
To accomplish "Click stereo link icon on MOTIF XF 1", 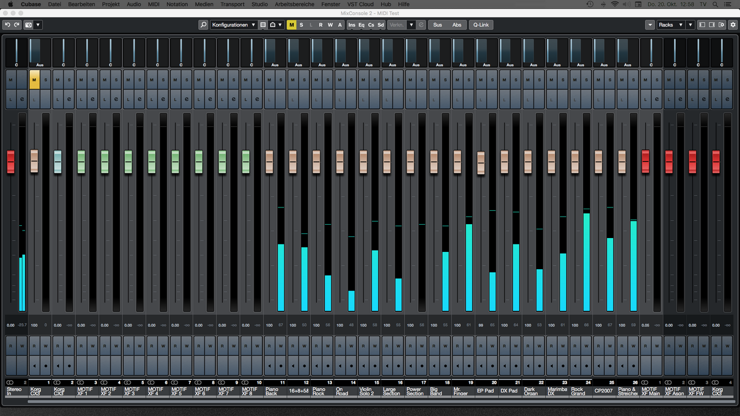I will pos(79,382).
